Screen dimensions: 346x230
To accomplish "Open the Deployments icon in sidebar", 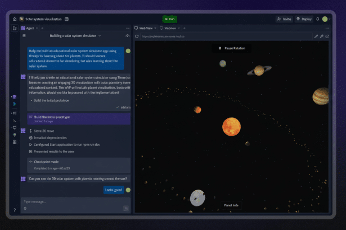I will 14,135.
